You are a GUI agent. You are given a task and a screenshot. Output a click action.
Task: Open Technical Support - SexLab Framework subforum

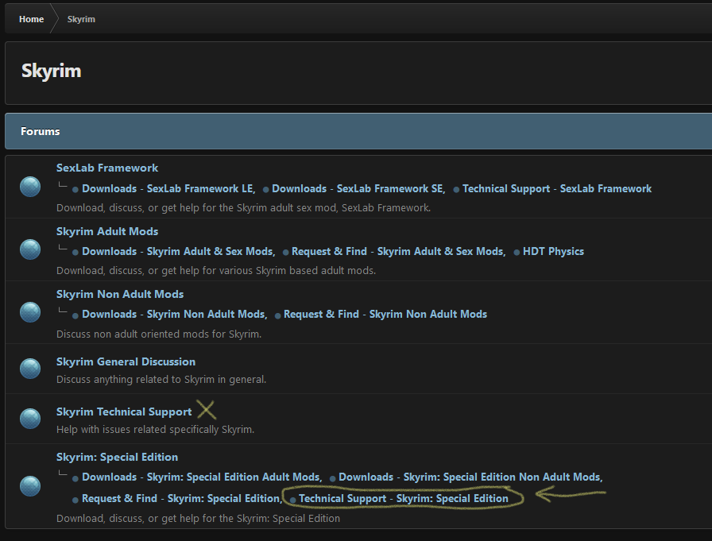pyautogui.click(x=557, y=188)
